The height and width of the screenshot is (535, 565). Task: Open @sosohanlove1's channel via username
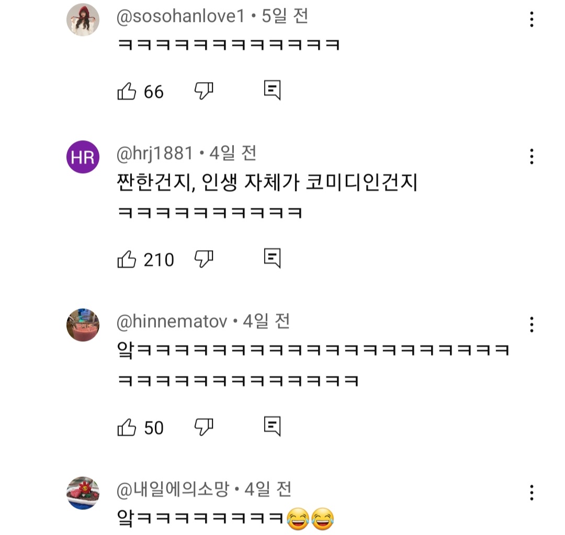[180, 17]
